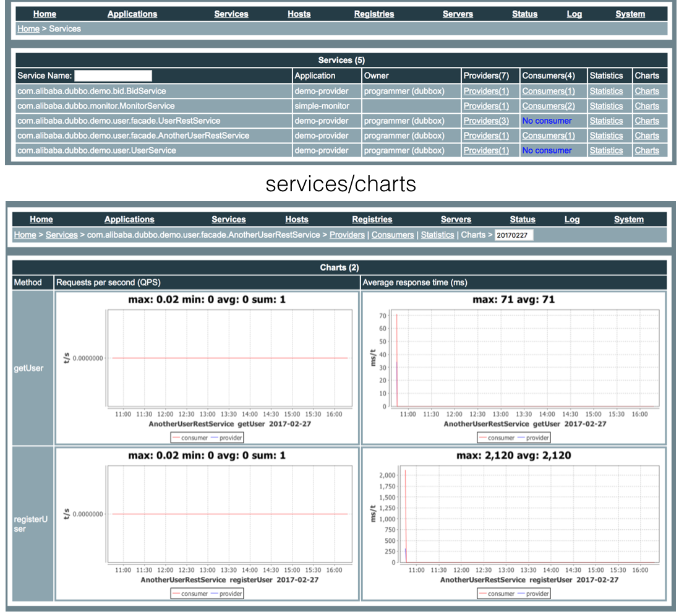Go to the Status page in top navigation
This screenshot has height=614, width=679.
[x=524, y=14]
